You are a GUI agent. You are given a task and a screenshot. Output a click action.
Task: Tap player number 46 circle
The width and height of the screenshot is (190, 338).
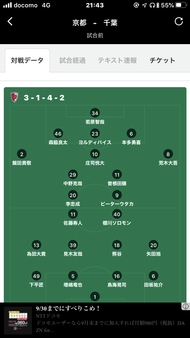58,134
